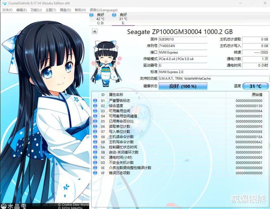Click raw value 00000000000064
Viewport: 270px width, 209px height.
point(249,111)
